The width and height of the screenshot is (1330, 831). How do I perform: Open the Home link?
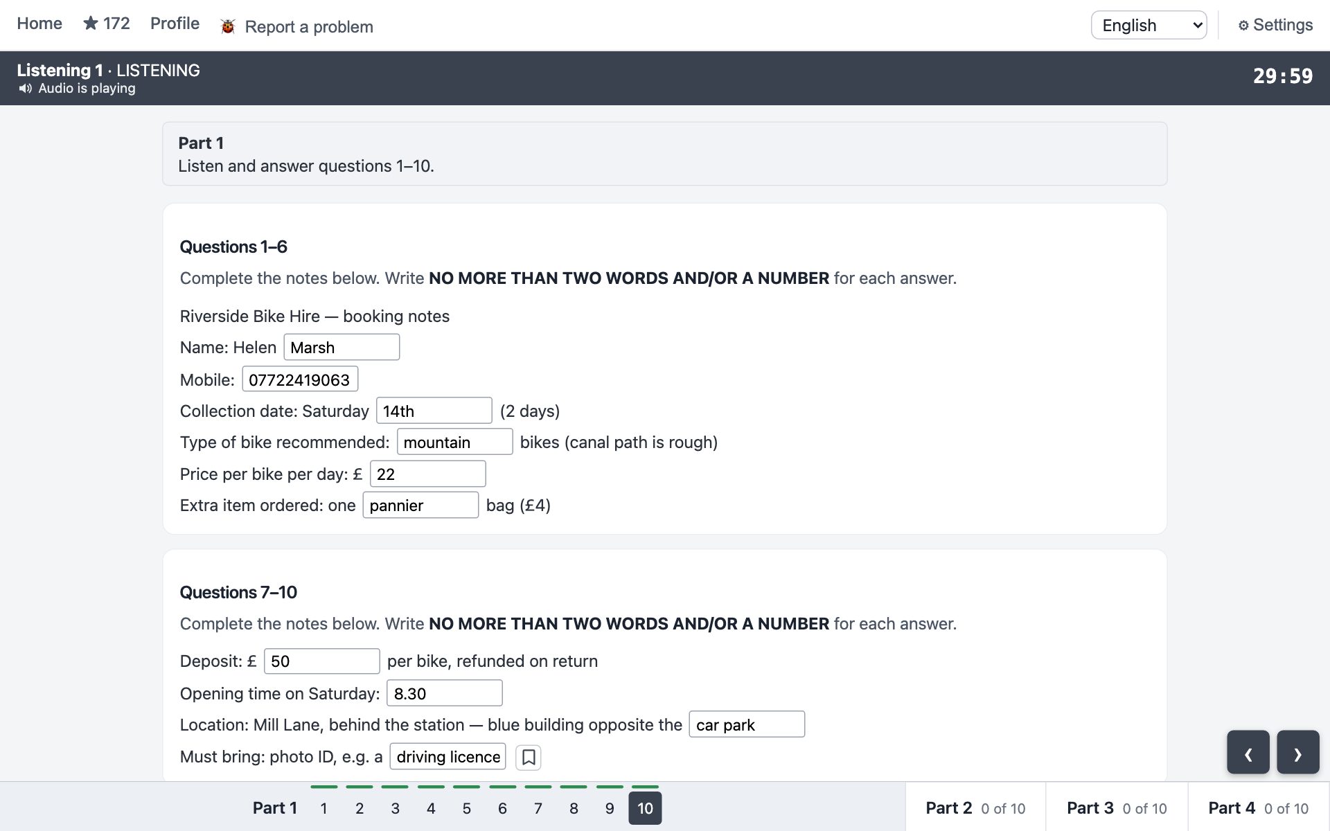coord(39,24)
